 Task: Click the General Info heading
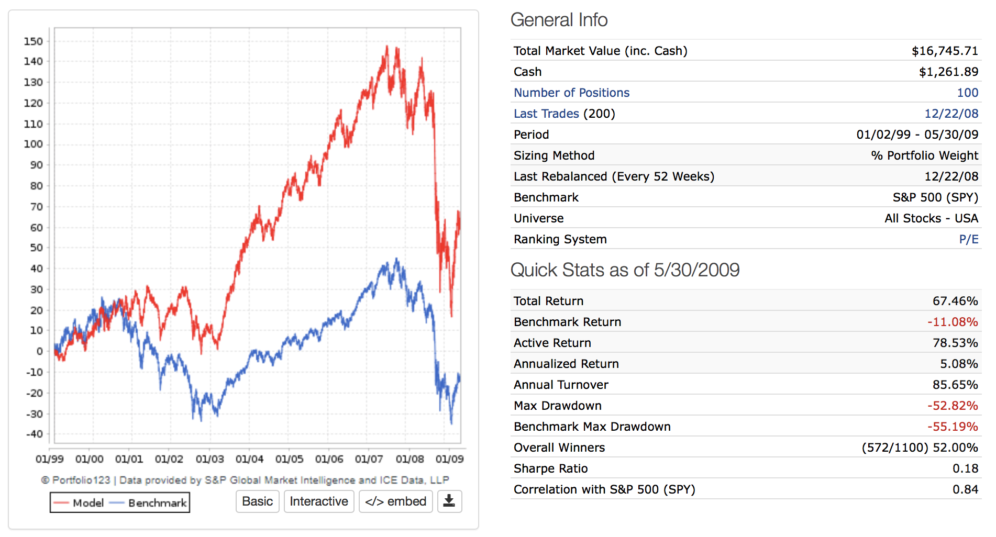click(559, 20)
